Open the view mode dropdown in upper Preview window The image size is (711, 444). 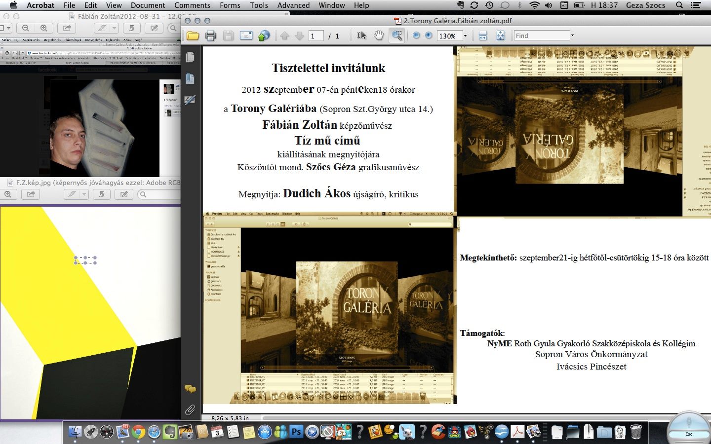6,28
